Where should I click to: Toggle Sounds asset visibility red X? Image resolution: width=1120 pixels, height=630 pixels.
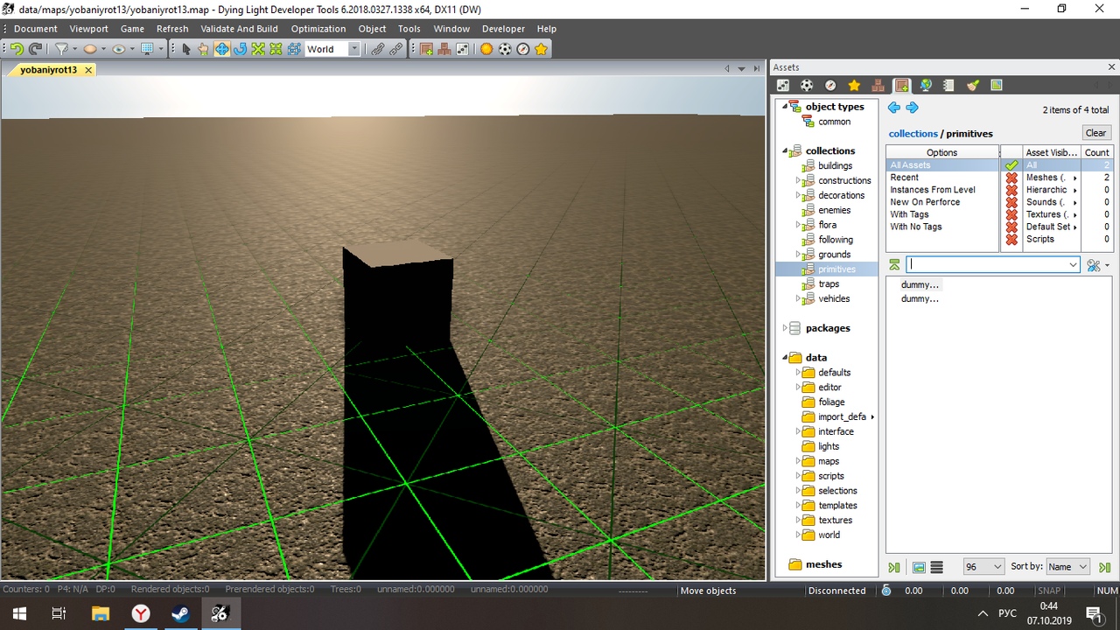[x=1011, y=202]
